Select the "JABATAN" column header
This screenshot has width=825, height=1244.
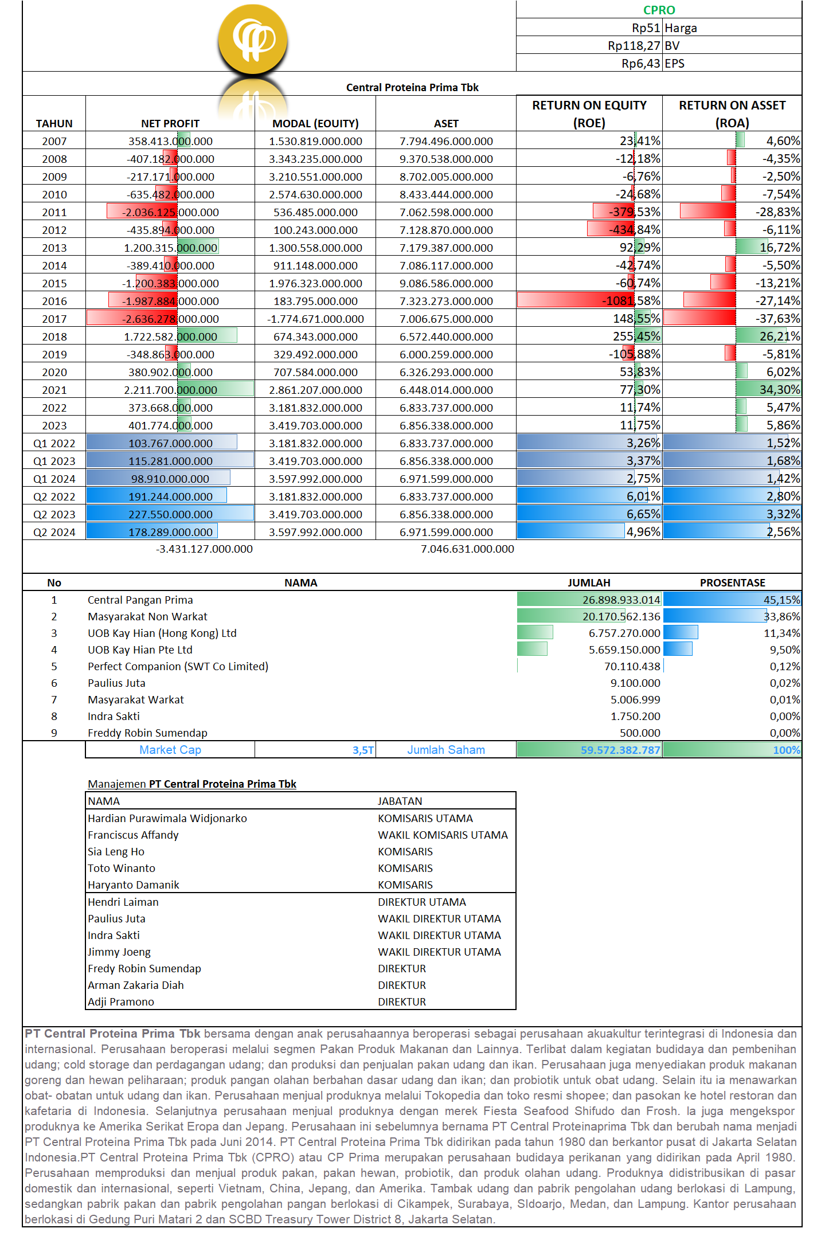400,801
